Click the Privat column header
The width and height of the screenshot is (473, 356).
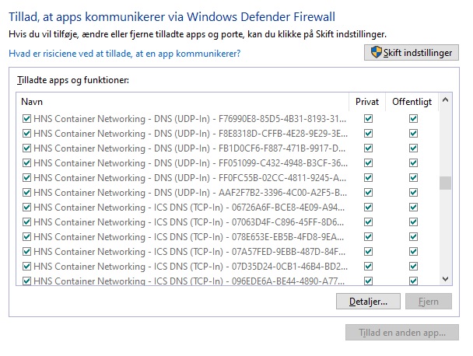[367, 102]
